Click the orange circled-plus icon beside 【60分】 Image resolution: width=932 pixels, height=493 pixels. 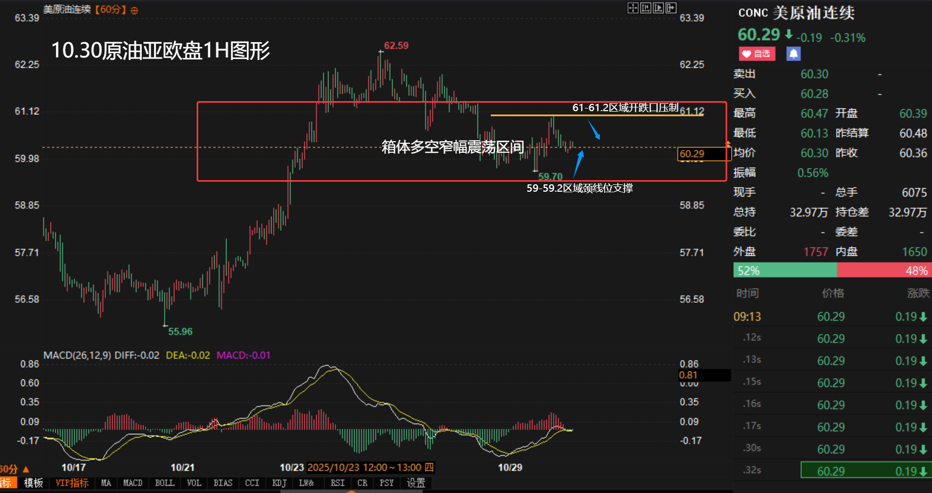coord(134,11)
